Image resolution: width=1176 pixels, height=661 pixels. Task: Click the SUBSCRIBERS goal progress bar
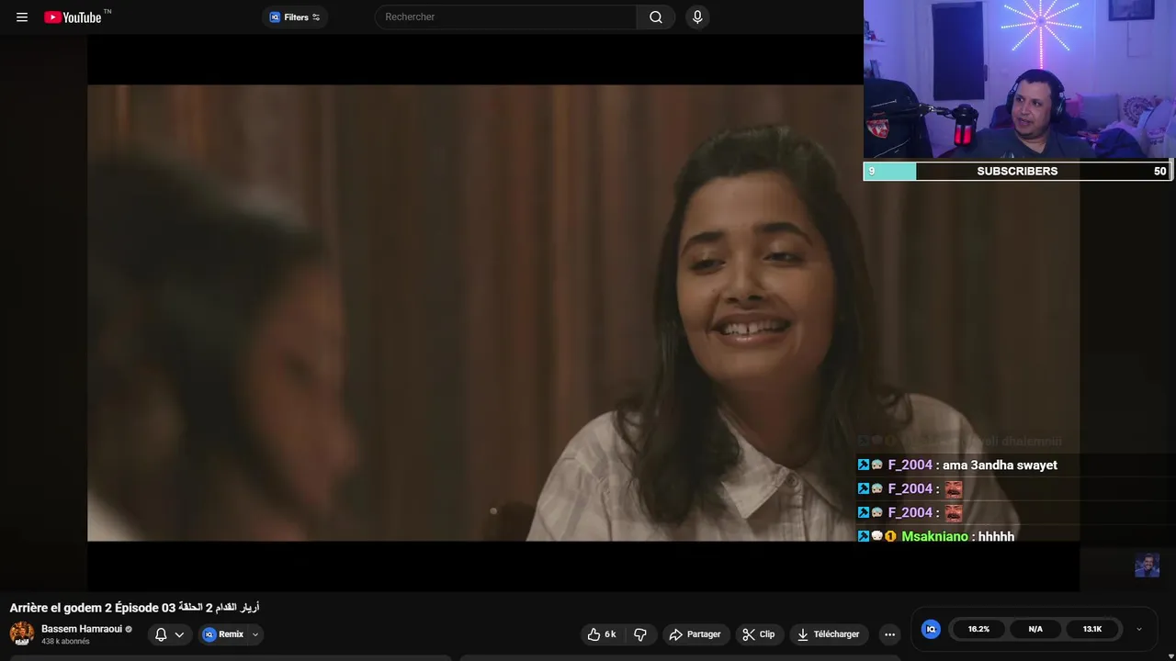(1017, 171)
